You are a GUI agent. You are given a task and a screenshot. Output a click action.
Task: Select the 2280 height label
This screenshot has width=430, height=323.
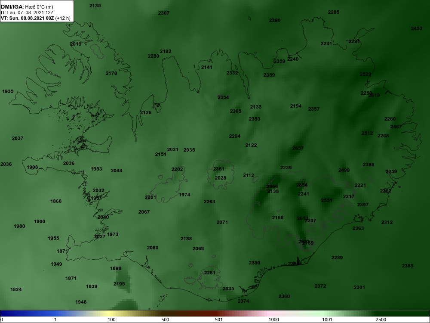[x=154, y=56]
